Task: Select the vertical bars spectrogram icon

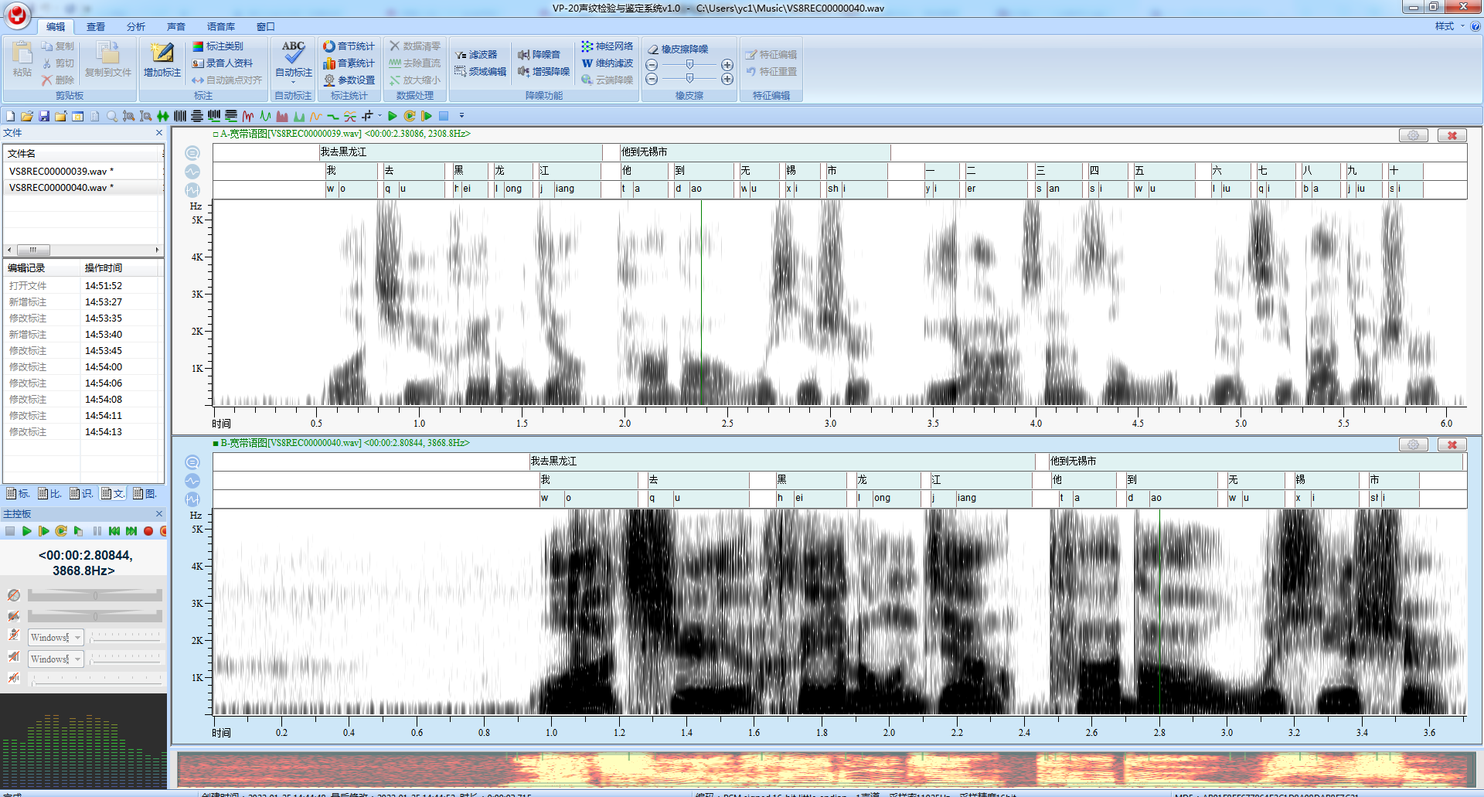Action: pyautogui.click(x=180, y=116)
